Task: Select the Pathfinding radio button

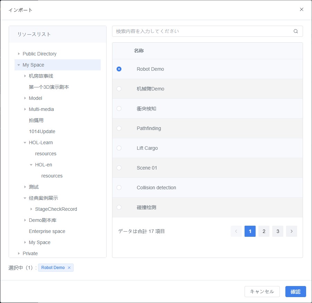Action: pyautogui.click(x=119, y=128)
